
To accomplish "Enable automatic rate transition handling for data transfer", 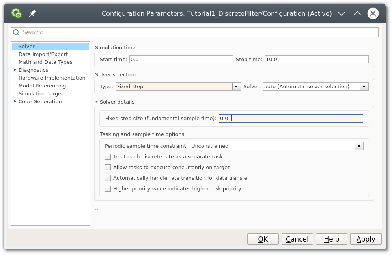I will pyautogui.click(x=108, y=178).
